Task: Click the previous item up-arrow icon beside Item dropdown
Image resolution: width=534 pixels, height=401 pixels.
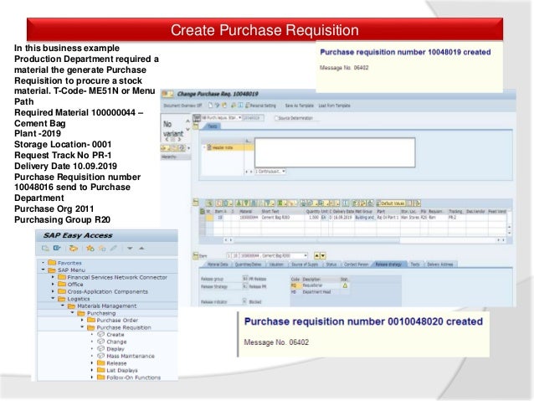Action: tap(316, 255)
